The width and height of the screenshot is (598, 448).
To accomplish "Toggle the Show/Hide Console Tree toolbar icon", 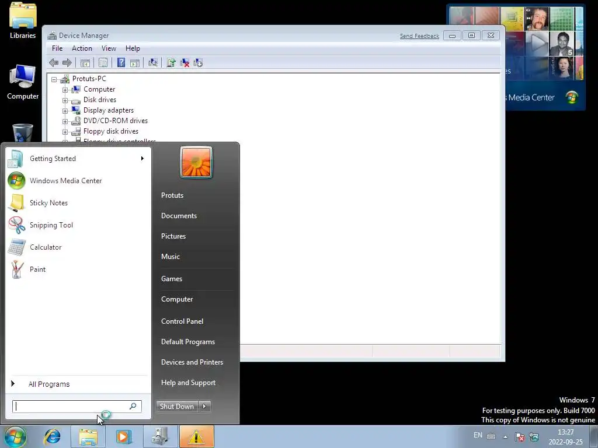I will click(85, 62).
